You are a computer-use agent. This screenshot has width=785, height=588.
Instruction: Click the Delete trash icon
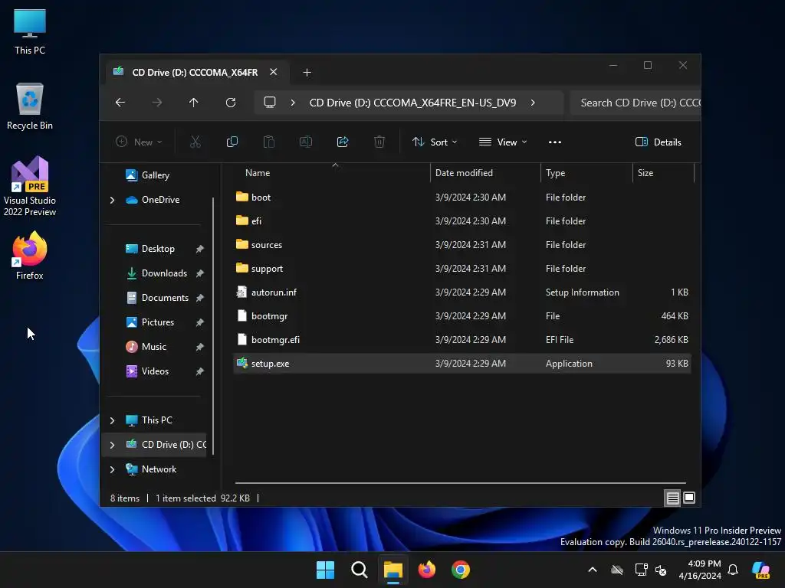[x=379, y=142]
